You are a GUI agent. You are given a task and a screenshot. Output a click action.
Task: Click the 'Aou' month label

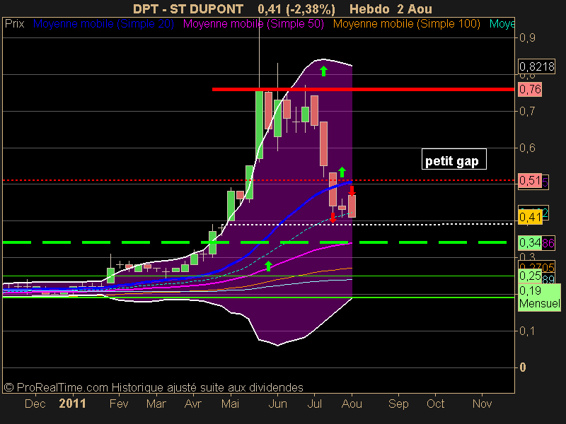coord(352,404)
